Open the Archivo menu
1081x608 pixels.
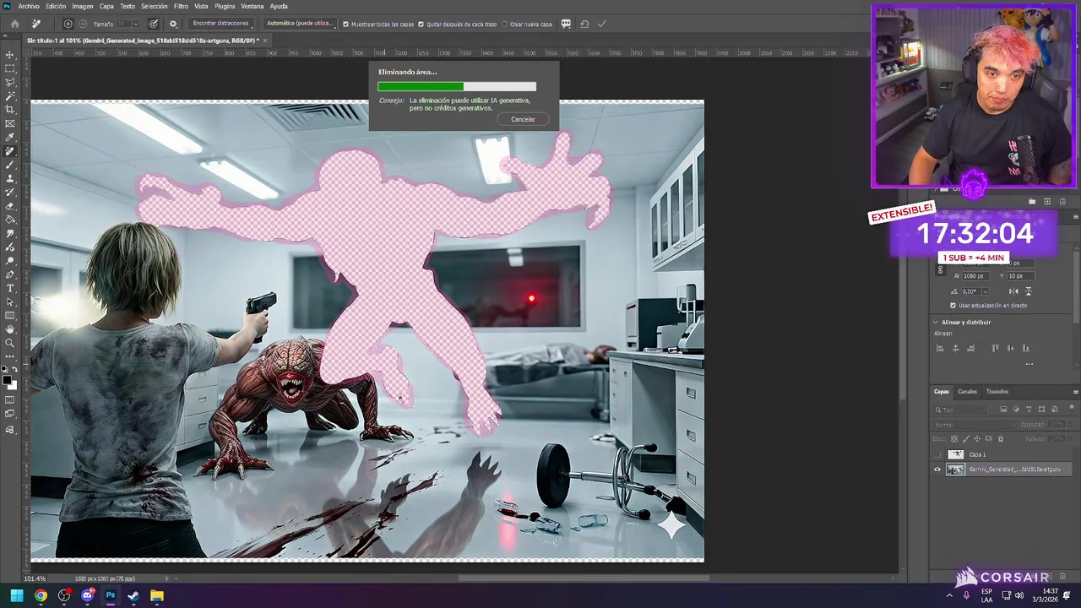[x=29, y=6]
